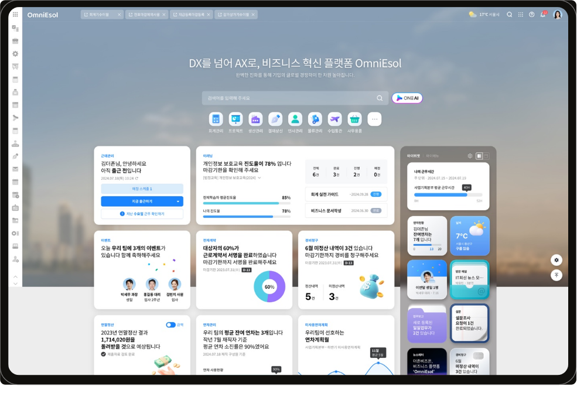Open the 설문조사 요청 widget
The image size is (577, 393).
(x=470, y=323)
